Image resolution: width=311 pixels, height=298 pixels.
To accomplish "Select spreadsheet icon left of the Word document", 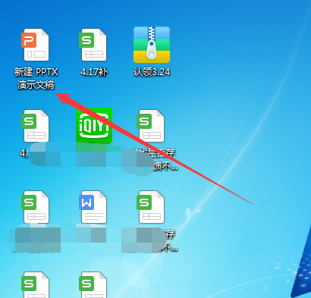I will point(35,207).
